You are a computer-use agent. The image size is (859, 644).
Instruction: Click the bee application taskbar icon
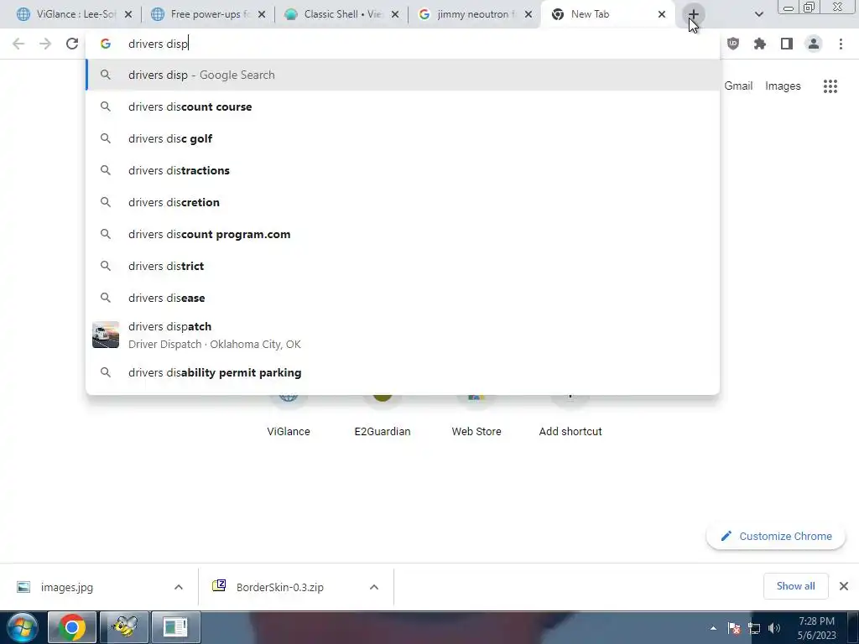coord(124,627)
